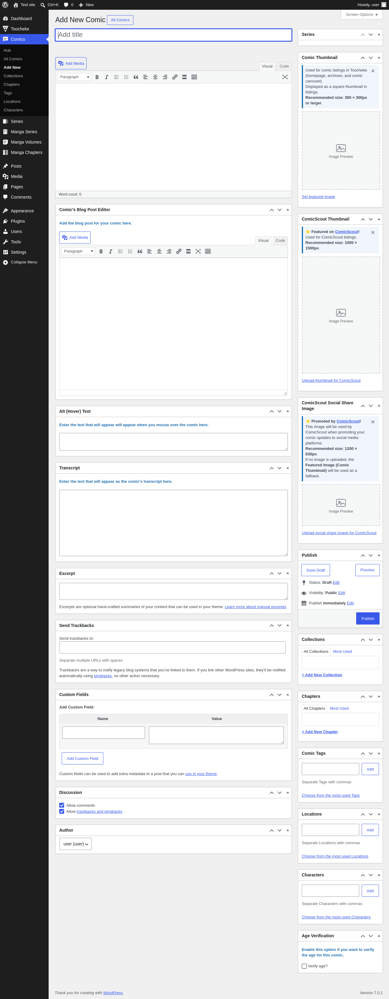Click the Add title field

(x=174, y=35)
